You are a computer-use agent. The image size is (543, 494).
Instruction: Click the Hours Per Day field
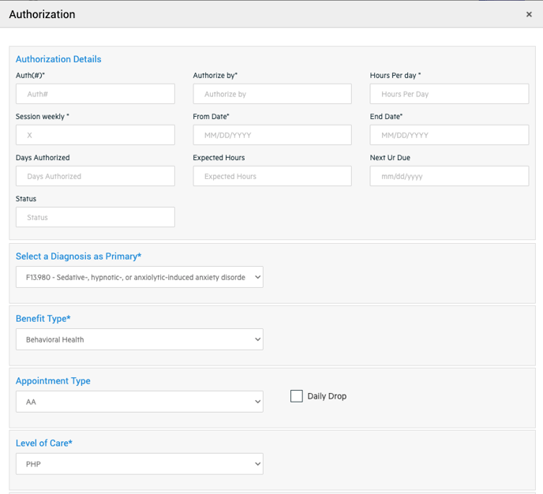click(x=449, y=94)
